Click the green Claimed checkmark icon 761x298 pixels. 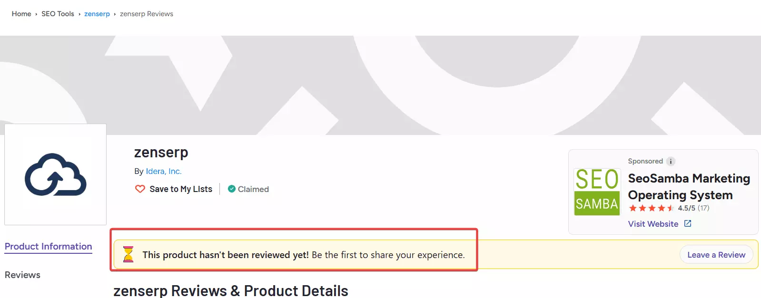(231, 189)
